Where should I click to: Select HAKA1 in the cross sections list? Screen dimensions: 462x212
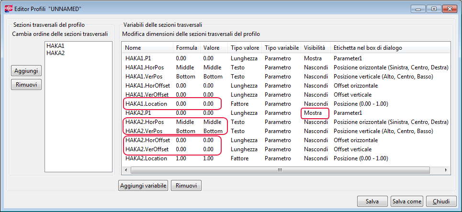point(56,45)
